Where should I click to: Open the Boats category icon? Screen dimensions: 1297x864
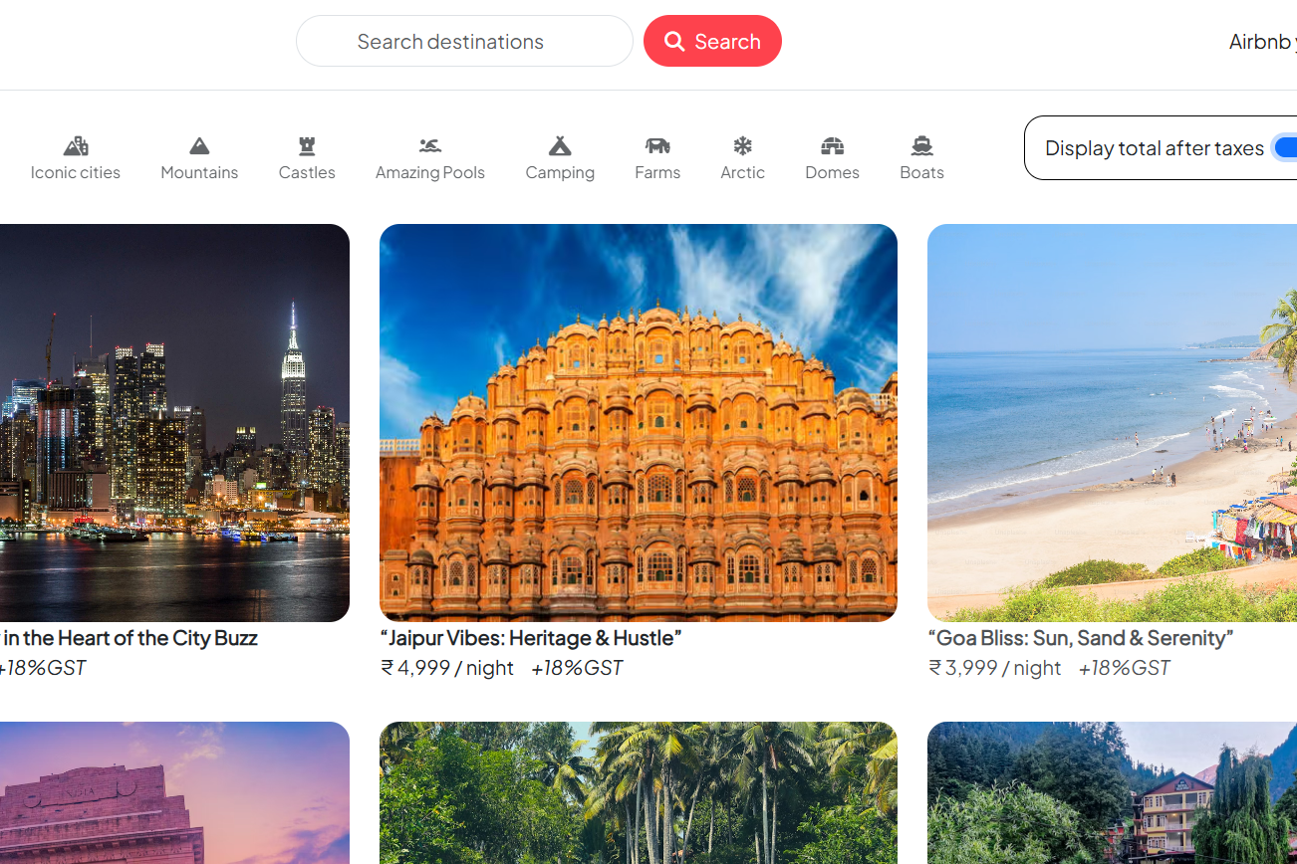point(922,146)
